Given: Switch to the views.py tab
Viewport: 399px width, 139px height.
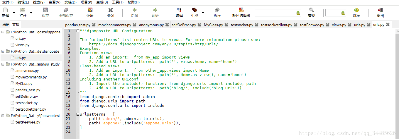Looking at the screenshot, I should [339, 25].
